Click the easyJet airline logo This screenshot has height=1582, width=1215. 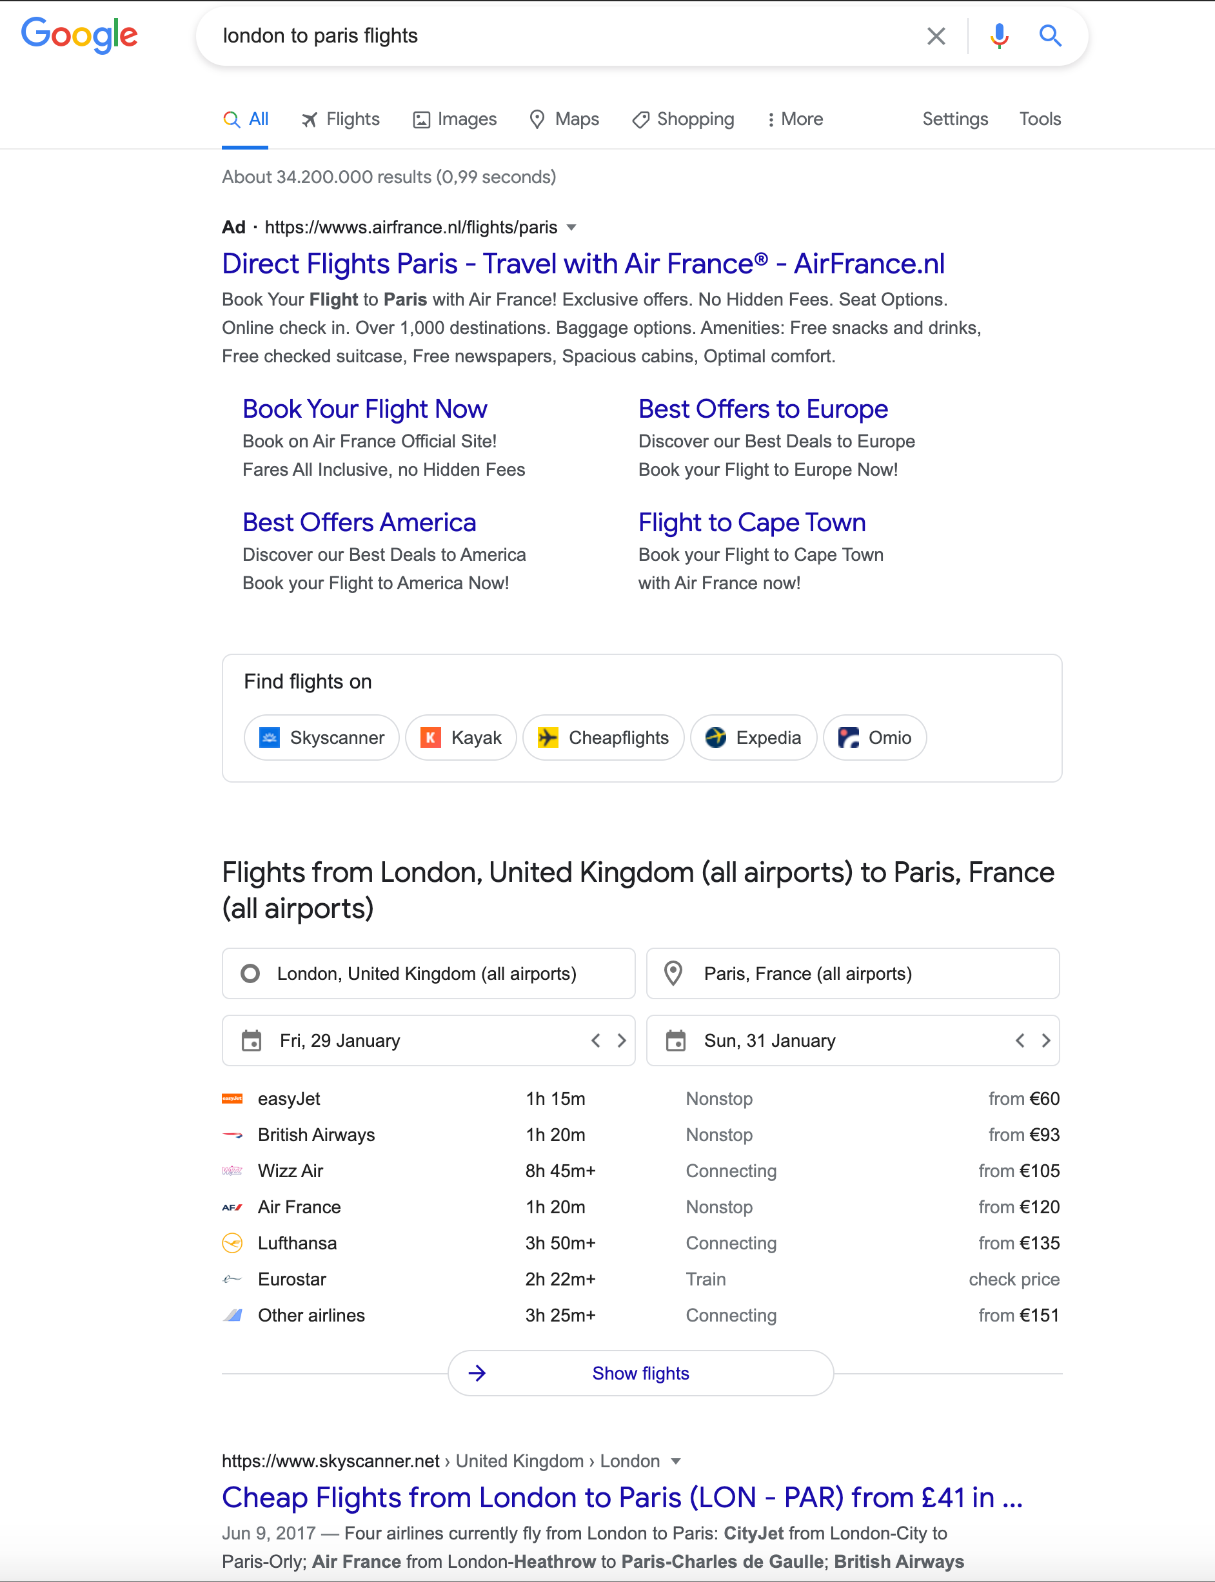coord(232,1099)
